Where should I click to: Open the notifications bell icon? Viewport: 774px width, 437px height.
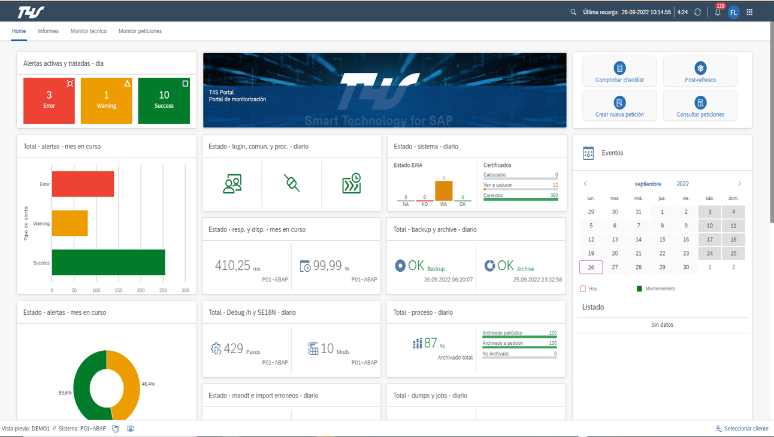[x=718, y=12]
